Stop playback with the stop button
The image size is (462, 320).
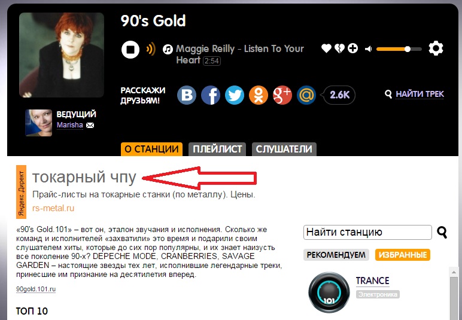click(130, 49)
